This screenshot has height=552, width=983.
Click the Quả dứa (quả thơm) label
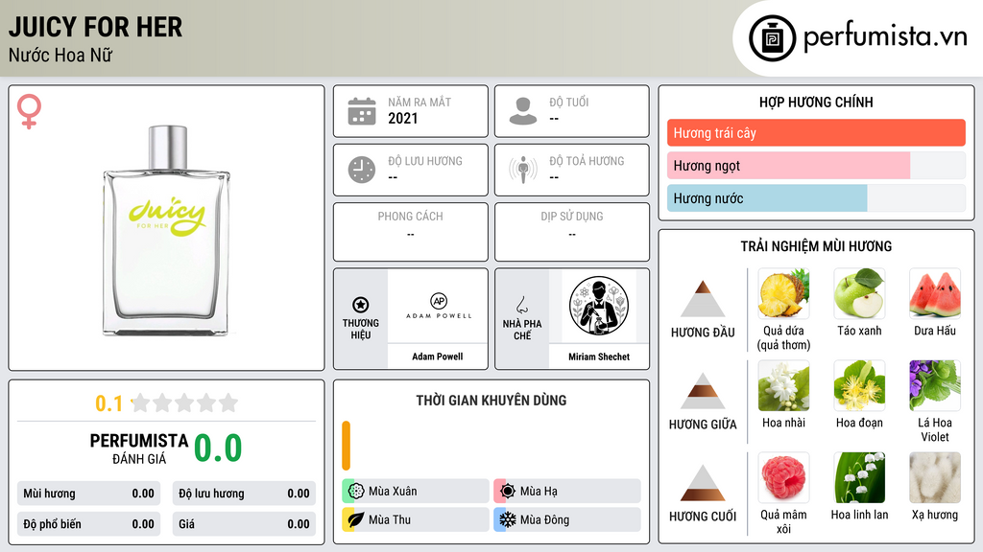pyautogui.click(x=783, y=337)
